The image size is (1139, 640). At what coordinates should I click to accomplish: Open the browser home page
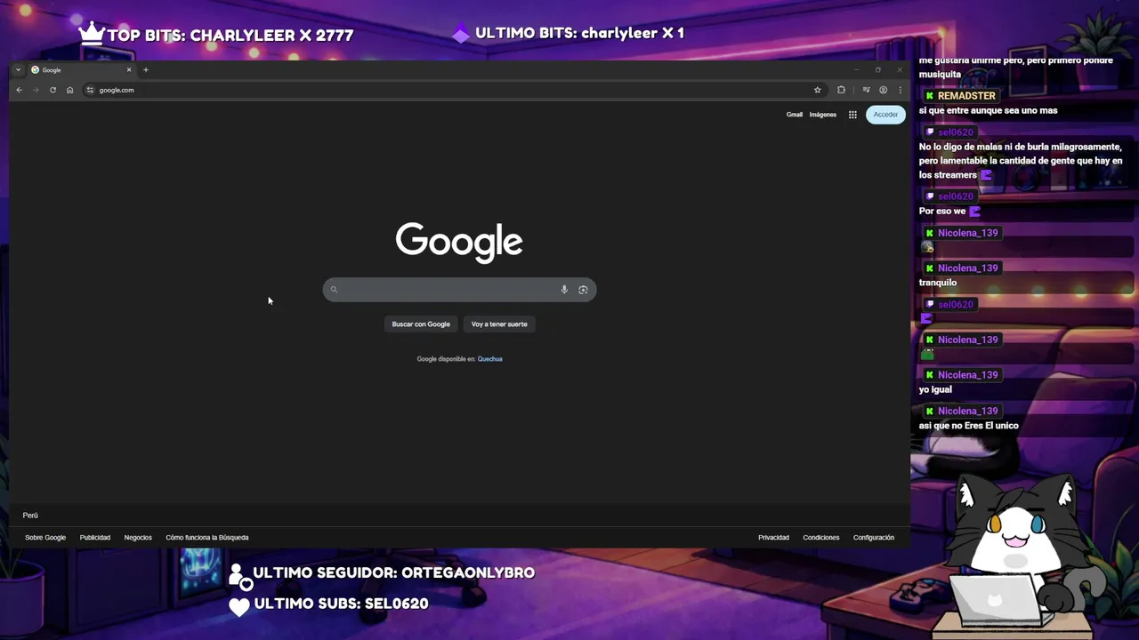click(x=69, y=90)
